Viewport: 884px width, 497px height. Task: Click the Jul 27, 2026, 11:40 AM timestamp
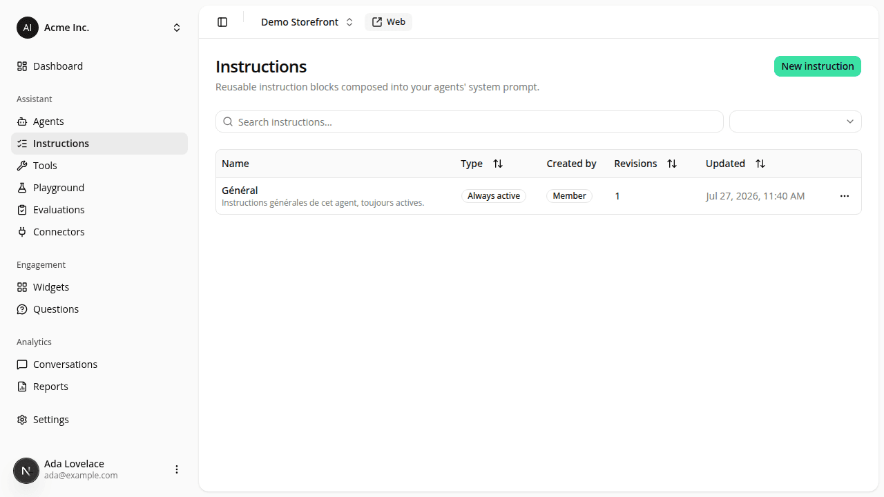[x=755, y=196]
